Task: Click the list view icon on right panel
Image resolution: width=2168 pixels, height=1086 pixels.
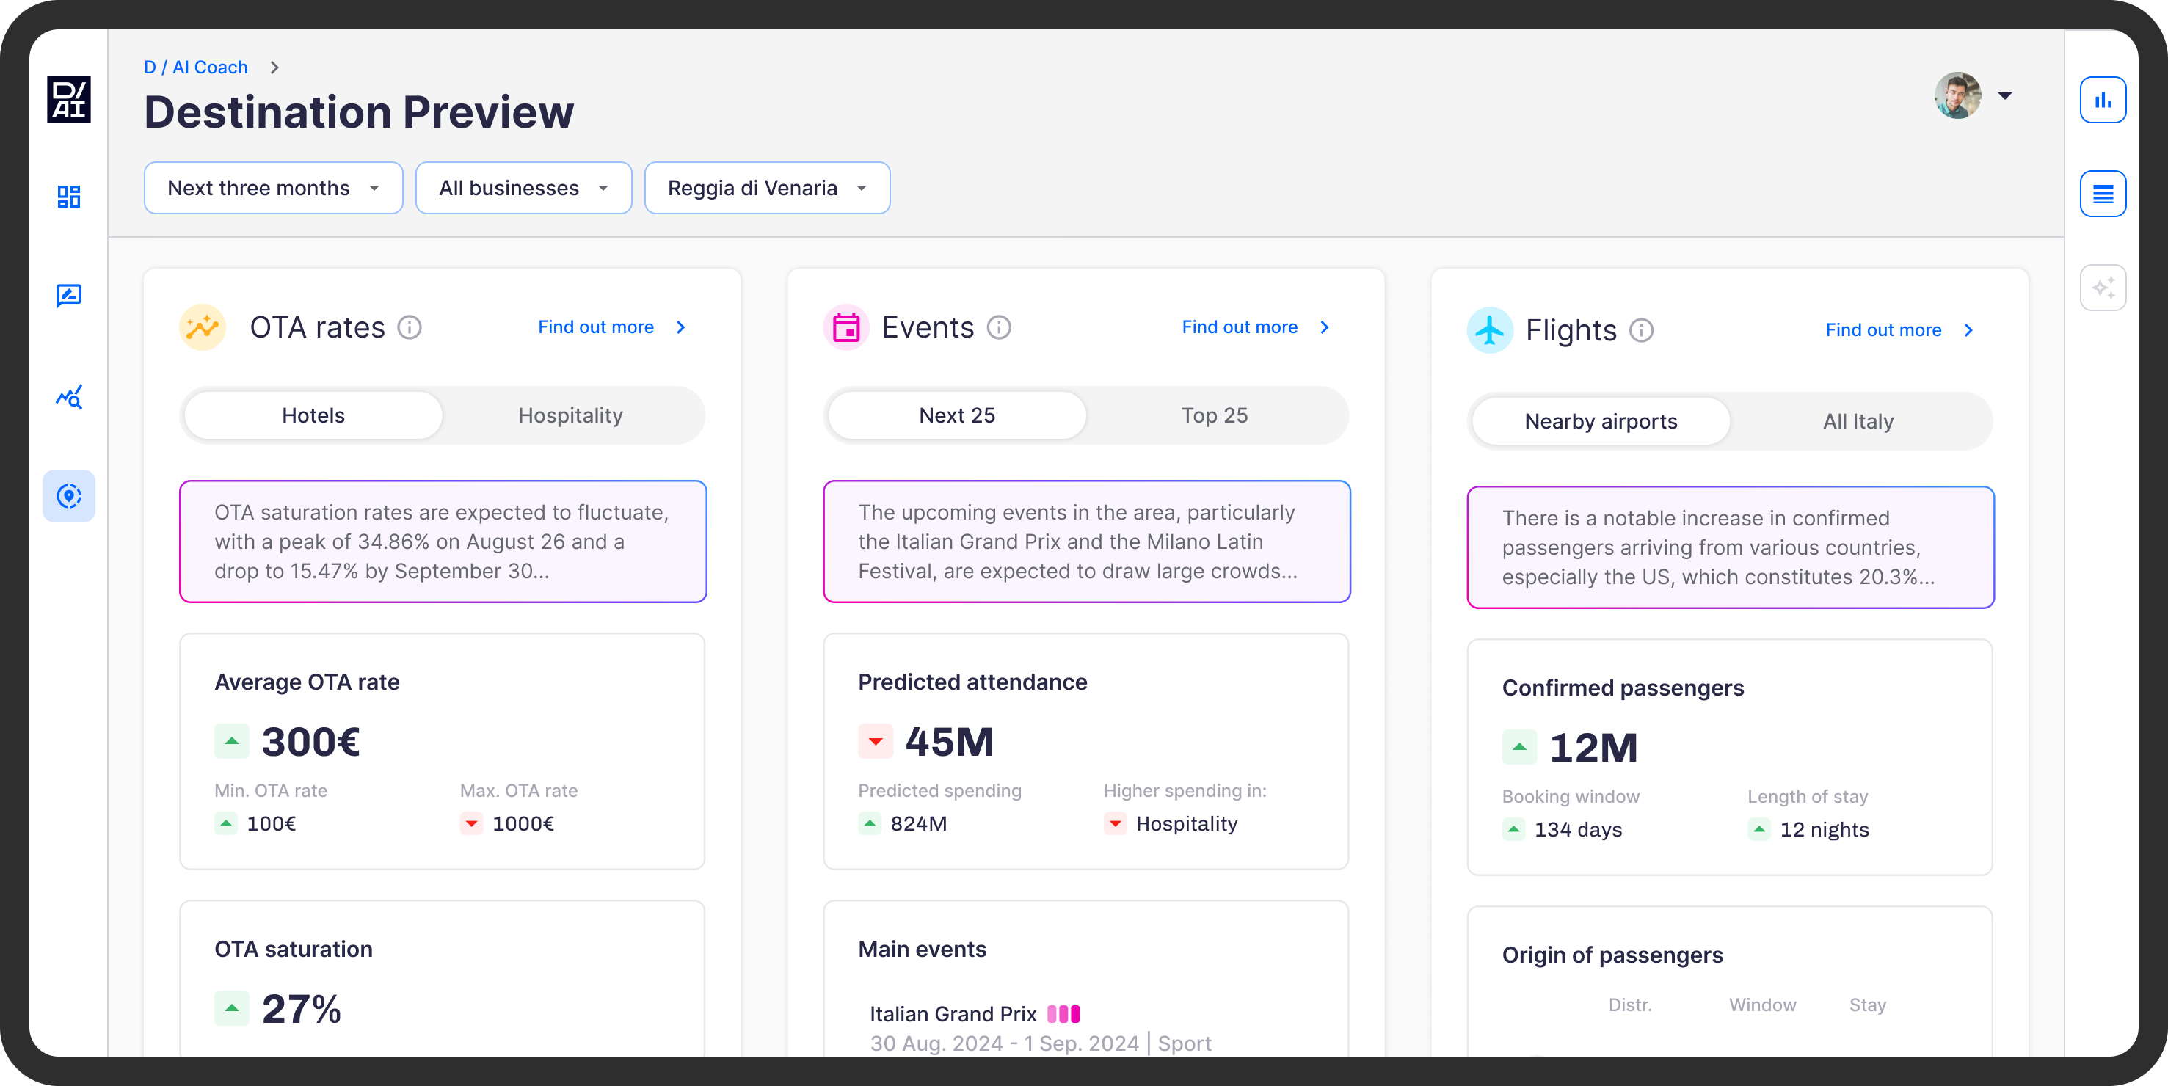Action: (2103, 194)
